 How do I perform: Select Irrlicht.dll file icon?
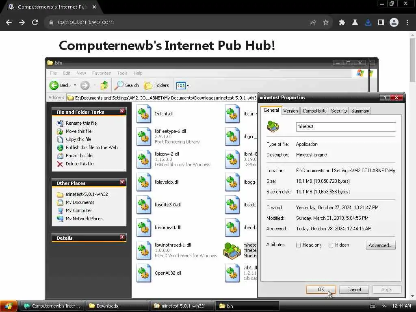click(x=144, y=114)
